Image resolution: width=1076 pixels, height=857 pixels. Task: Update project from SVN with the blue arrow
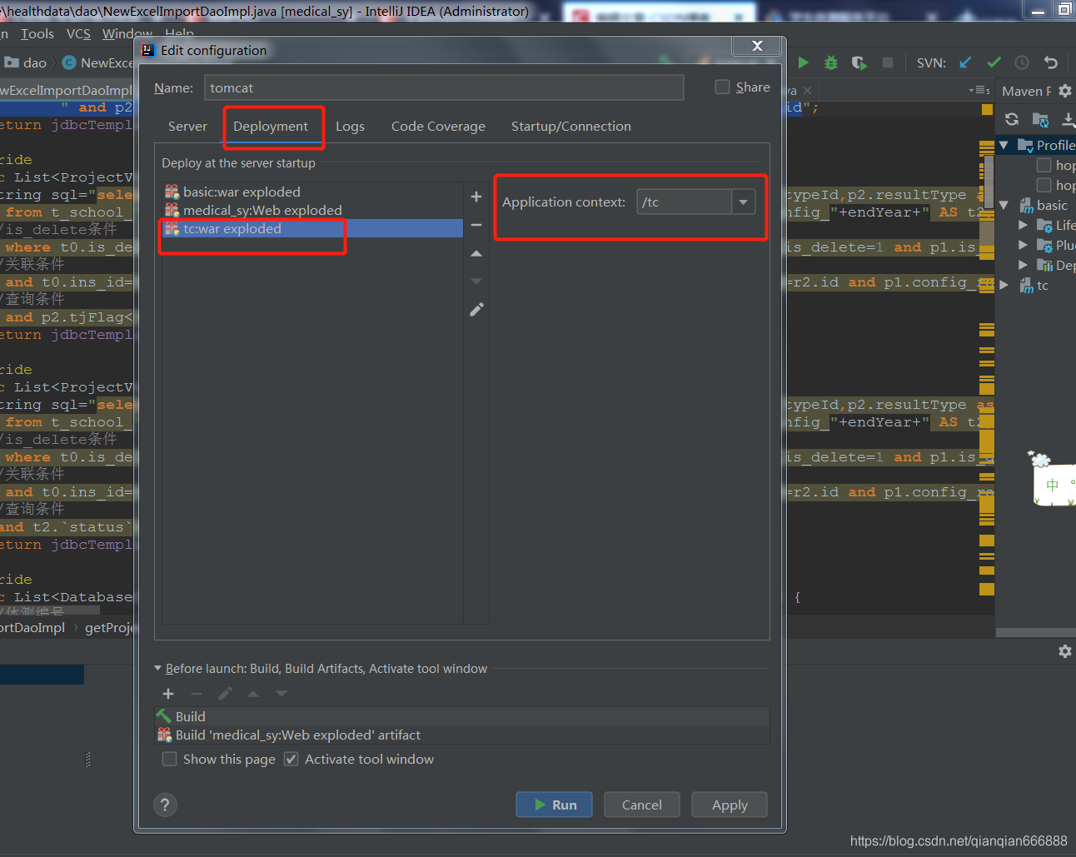(965, 62)
